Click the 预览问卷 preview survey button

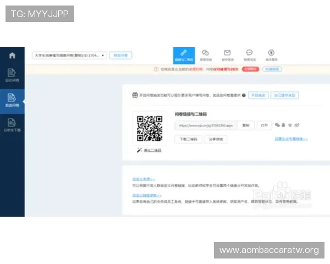click(120, 56)
